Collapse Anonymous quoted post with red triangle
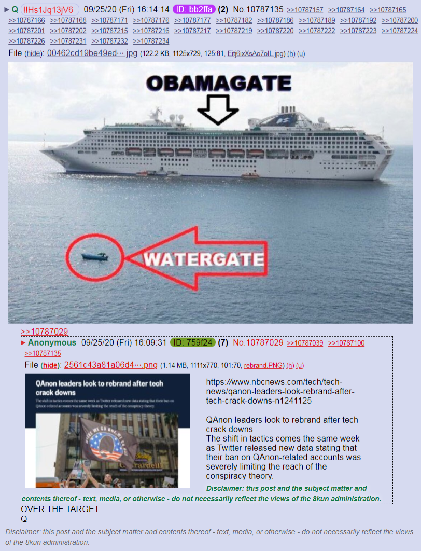The height and width of the screenshot is (551, 421). point(23,343)
